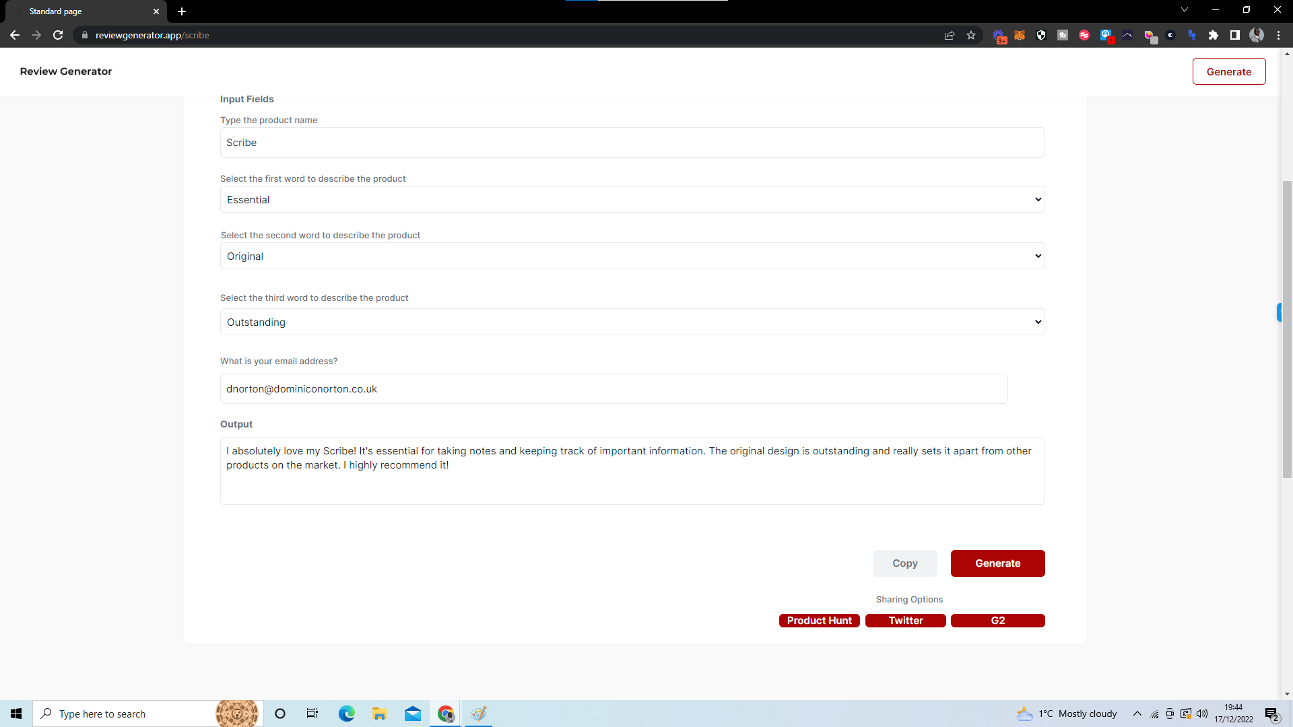Open the third word dropdown showing Outstanding
Image resolution: width=1293 pixels, height=727 pixels.
[x=632, y=322]
